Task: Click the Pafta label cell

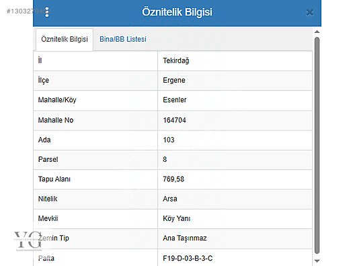Action: pos(95,257)
